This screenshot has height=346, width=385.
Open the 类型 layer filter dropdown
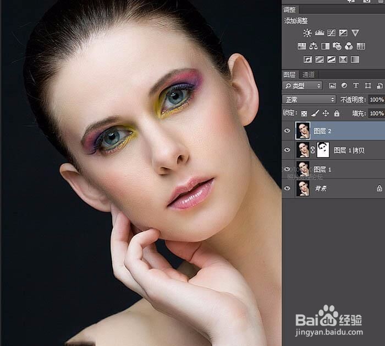click(x=302, y=85)
